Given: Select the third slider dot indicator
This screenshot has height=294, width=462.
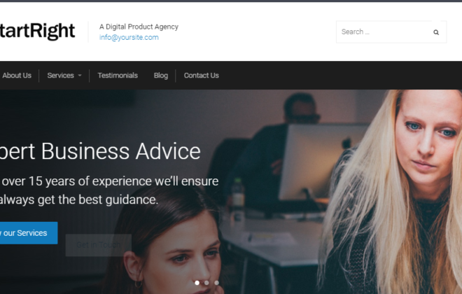Looking at the screenshot, I should click(217, 283).
